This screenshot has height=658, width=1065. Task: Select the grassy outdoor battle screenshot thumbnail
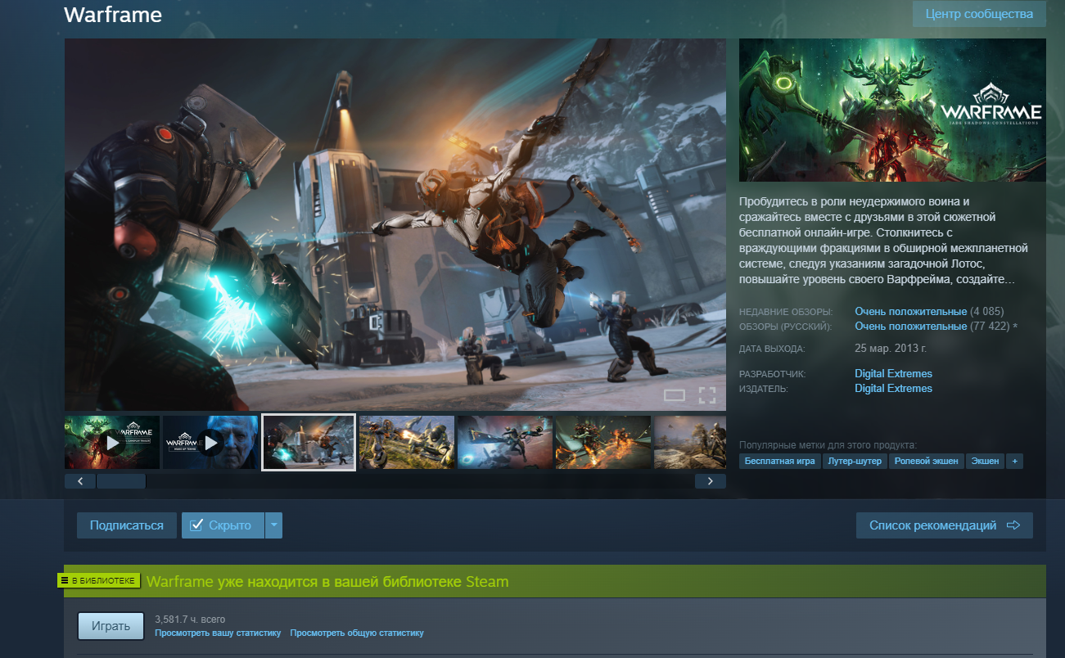point(407,443)
